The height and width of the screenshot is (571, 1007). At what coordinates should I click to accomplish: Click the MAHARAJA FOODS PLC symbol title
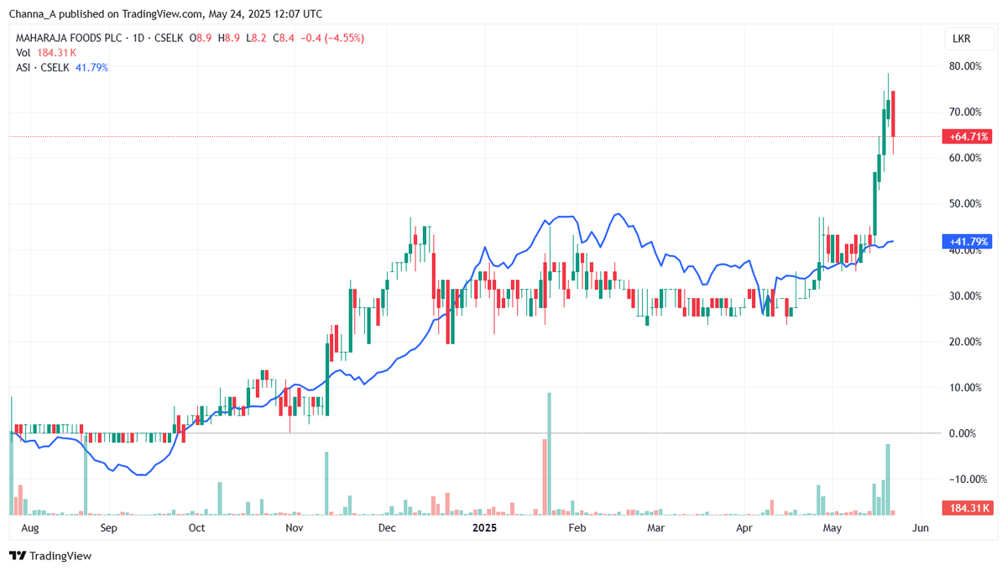tap(70, 39)
